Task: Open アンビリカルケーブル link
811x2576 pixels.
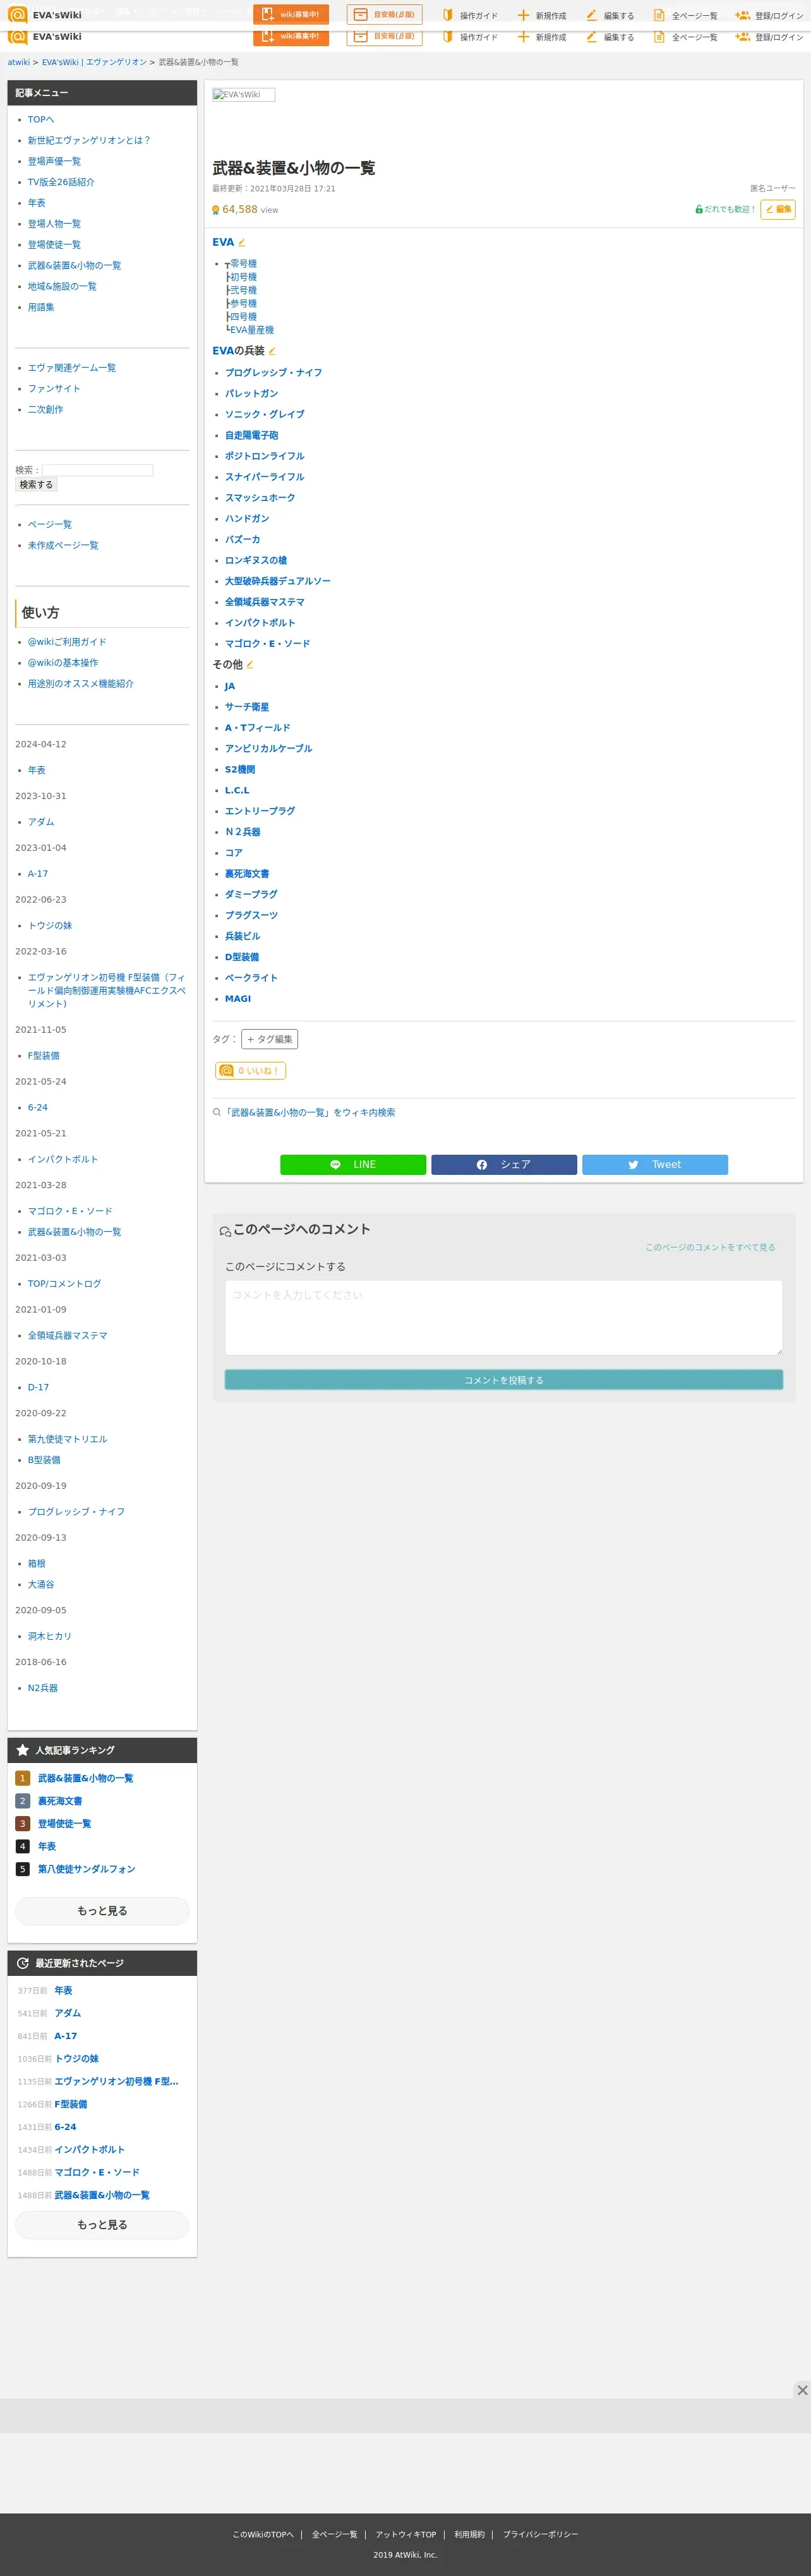Action: click(268, 749)
